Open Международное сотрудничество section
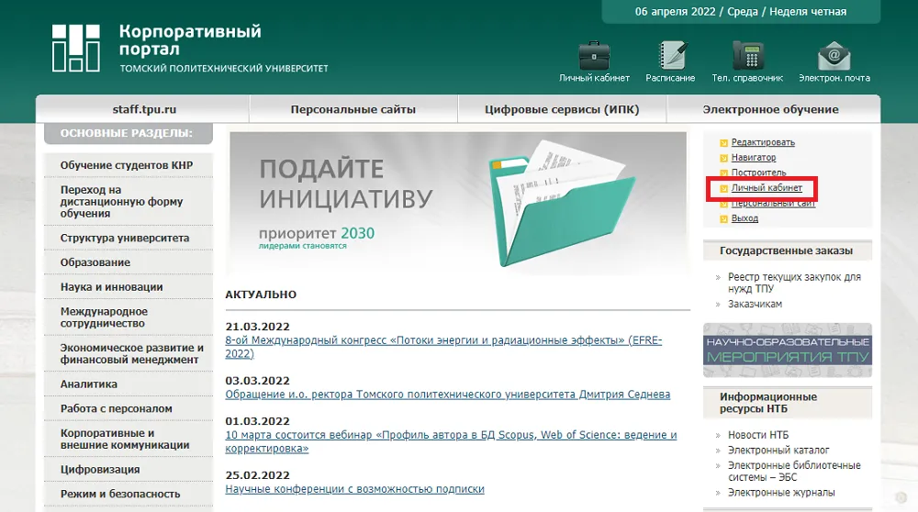The image size is (918, 512). tap(129, 317)
